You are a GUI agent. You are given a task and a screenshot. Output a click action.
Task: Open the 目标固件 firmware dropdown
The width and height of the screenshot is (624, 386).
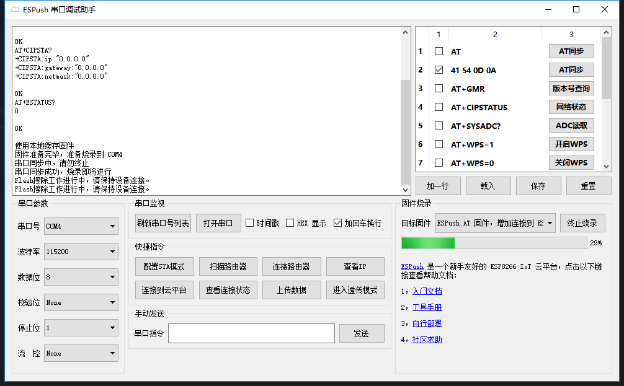tap(494, 223)
